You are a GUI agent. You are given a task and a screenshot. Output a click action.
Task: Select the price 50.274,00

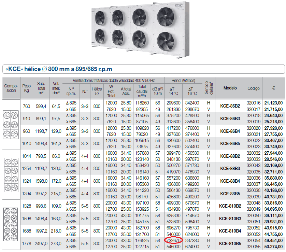pyautogui.click(x=273, y=247)
